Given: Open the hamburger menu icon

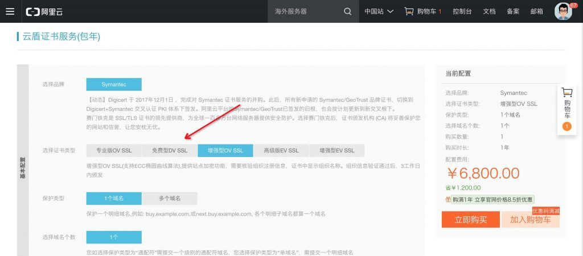Looking at the screenshot, I should tap(10, 11).
